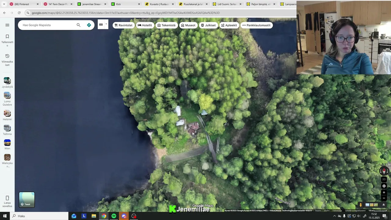Open the volume control in system tray
The height and width of the screenshot is (220, 391).
(x=359, y=216)
